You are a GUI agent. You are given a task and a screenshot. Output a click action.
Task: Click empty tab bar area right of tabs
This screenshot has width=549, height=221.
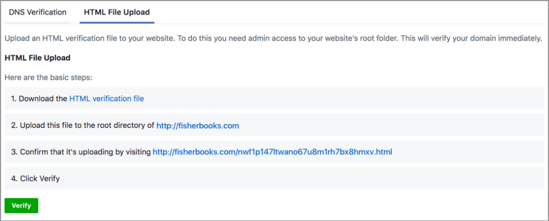pyautogui.click(x=350, y=12)
